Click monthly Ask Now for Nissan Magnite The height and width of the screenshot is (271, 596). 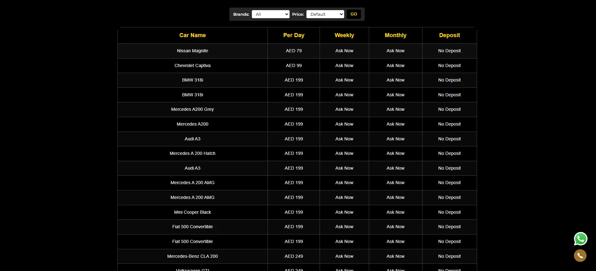[x=395, y=51]
